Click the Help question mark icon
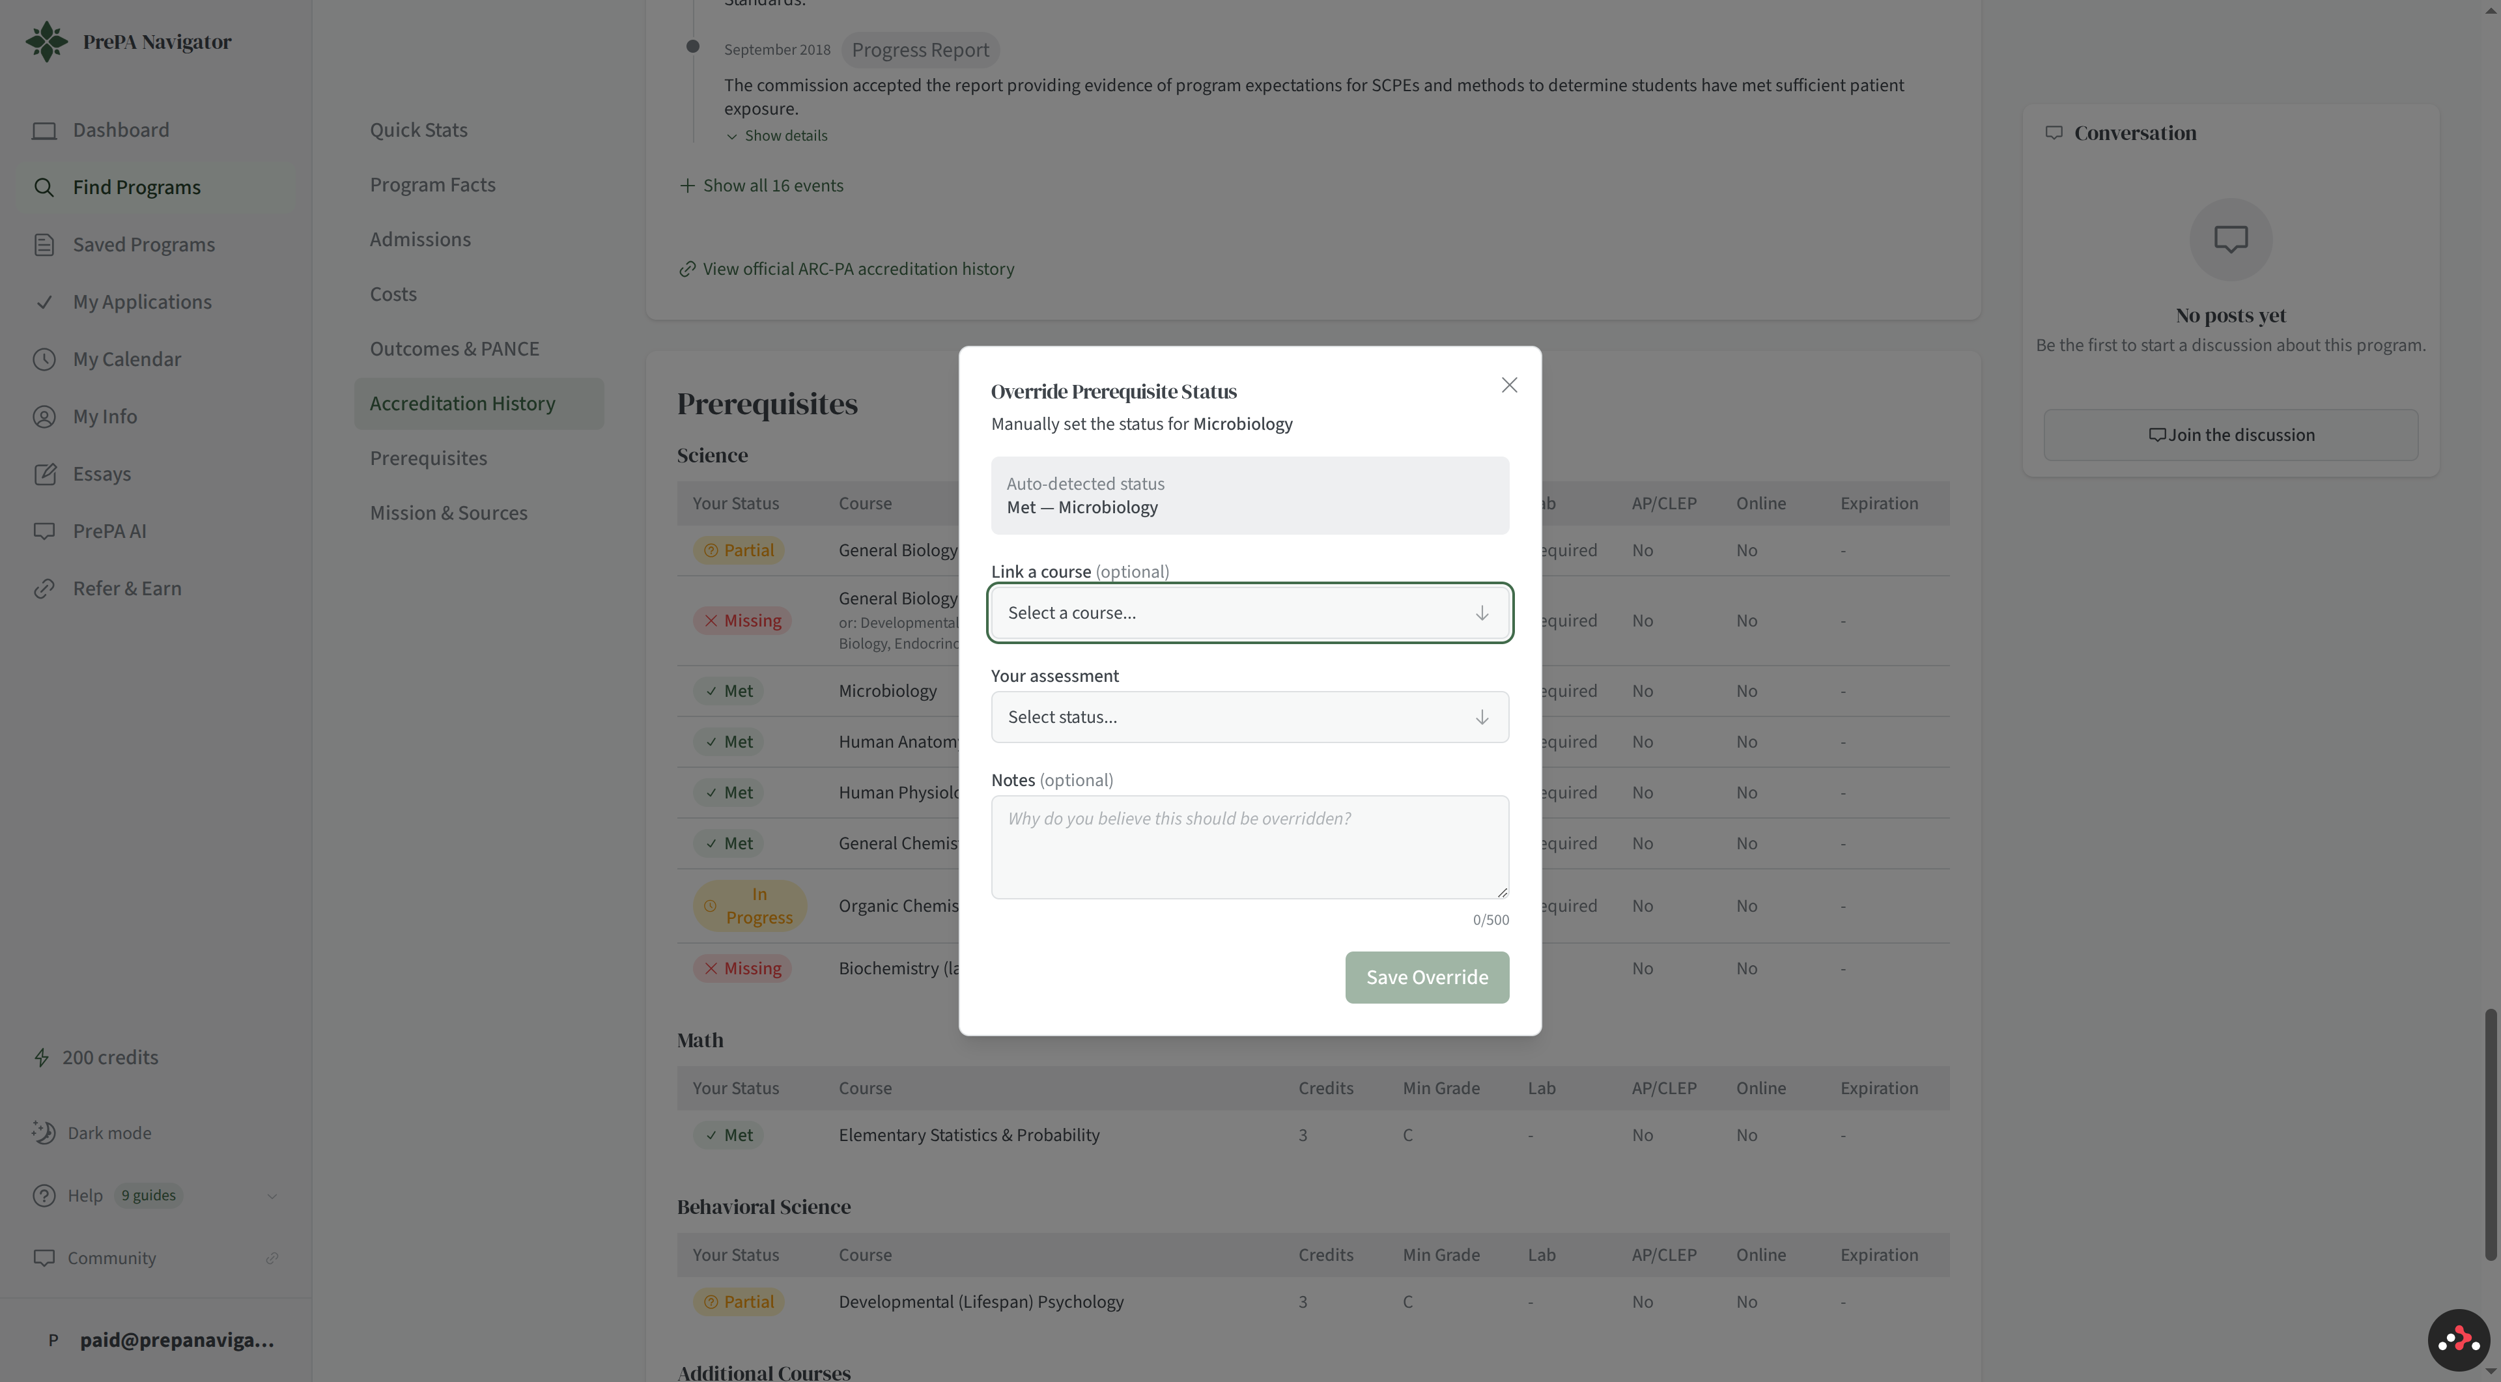 tap(44, 1196)
